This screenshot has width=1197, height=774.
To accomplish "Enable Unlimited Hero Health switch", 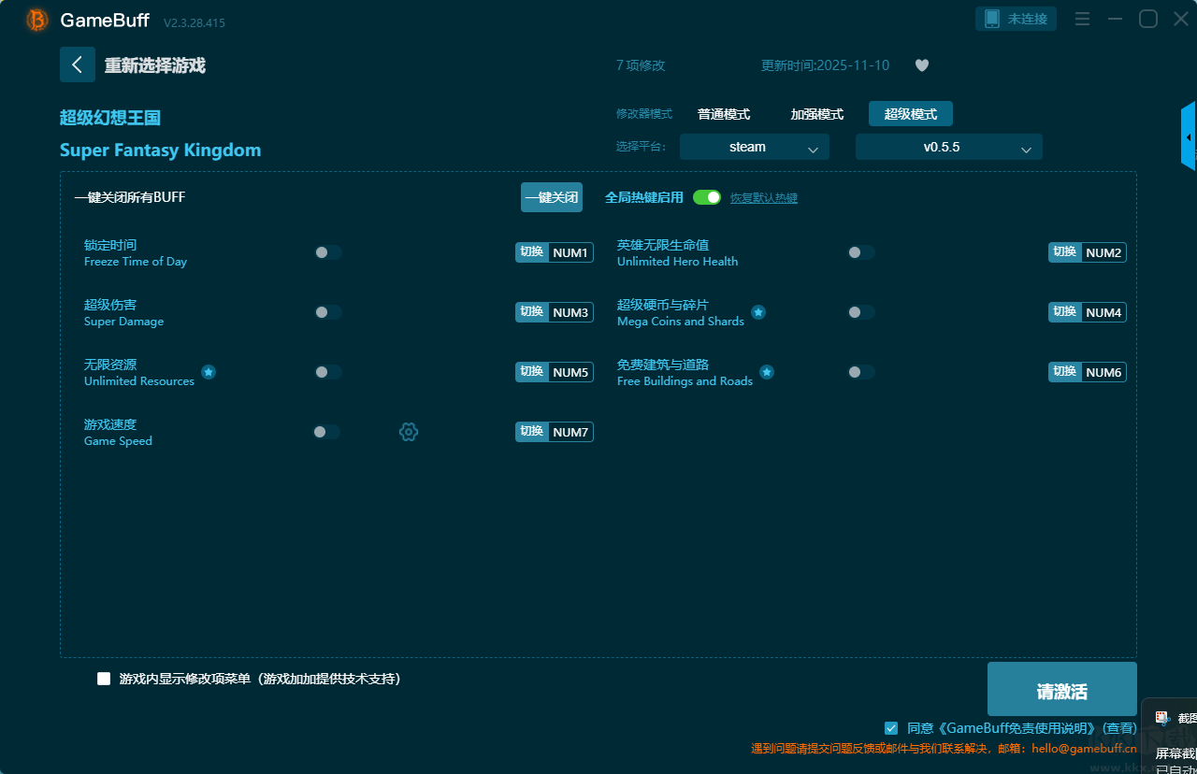I will (861, 252).
